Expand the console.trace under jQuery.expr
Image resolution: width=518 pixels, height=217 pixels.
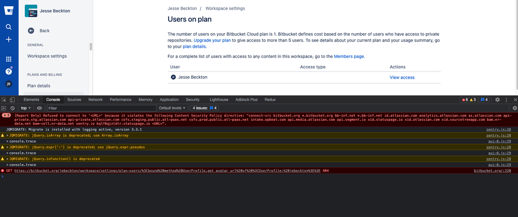(x=8, y=153)
